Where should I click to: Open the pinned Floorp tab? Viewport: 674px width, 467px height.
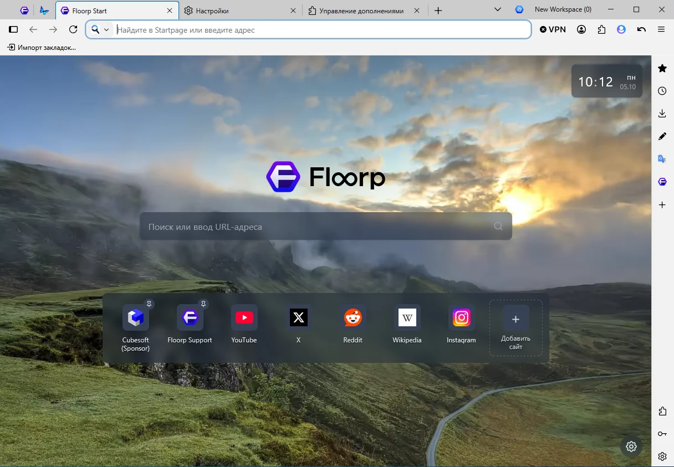click(x=24, y=11)
